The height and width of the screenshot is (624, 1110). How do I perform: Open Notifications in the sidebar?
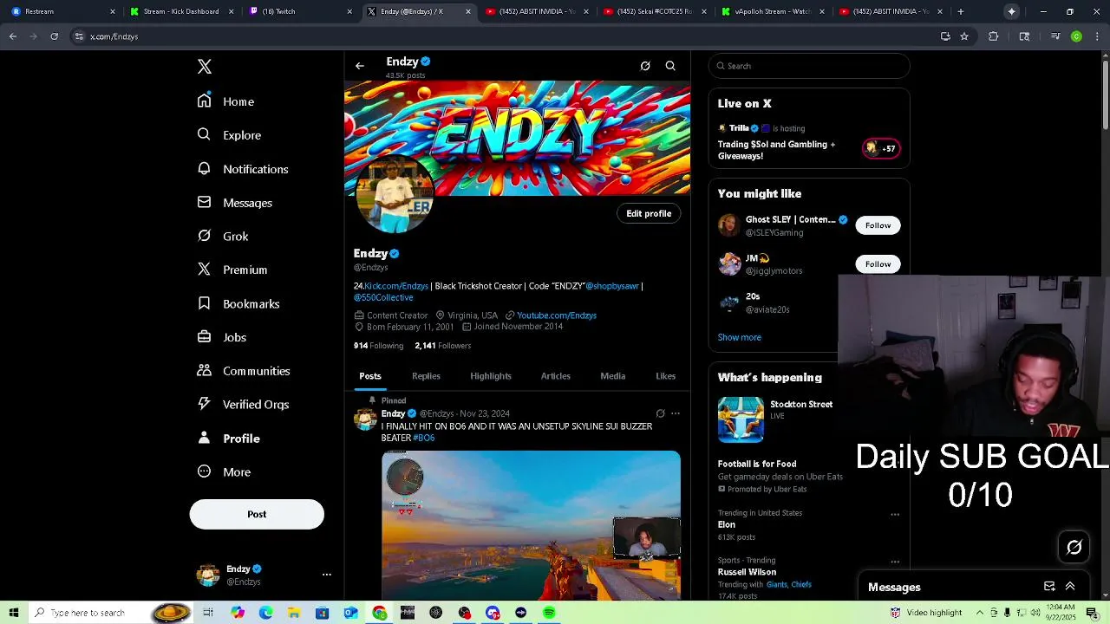point(243,169)
